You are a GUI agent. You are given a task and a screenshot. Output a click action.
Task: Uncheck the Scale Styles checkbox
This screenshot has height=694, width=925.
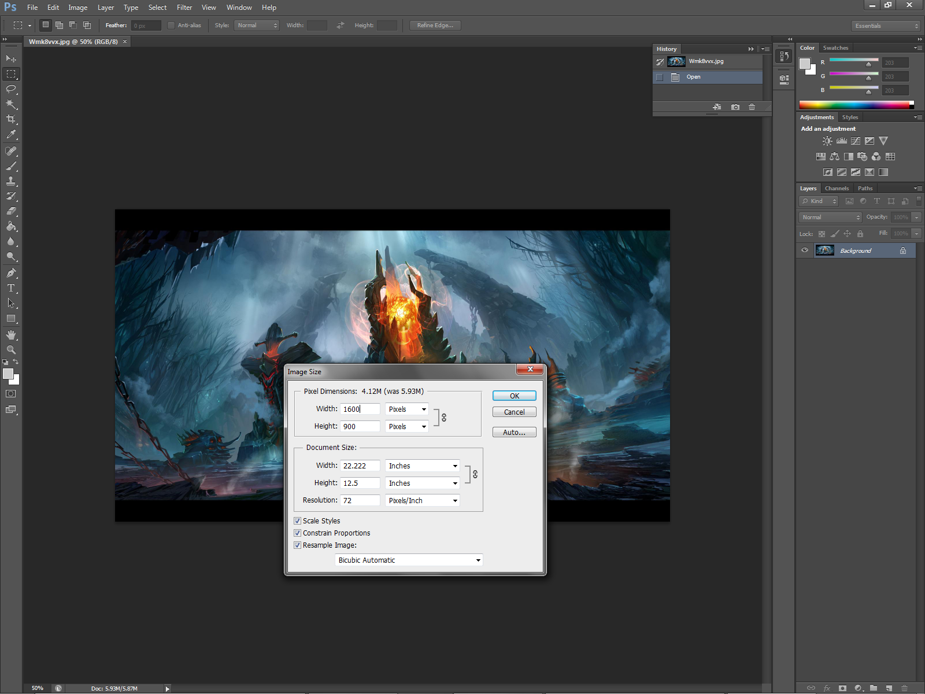(298, 520)
